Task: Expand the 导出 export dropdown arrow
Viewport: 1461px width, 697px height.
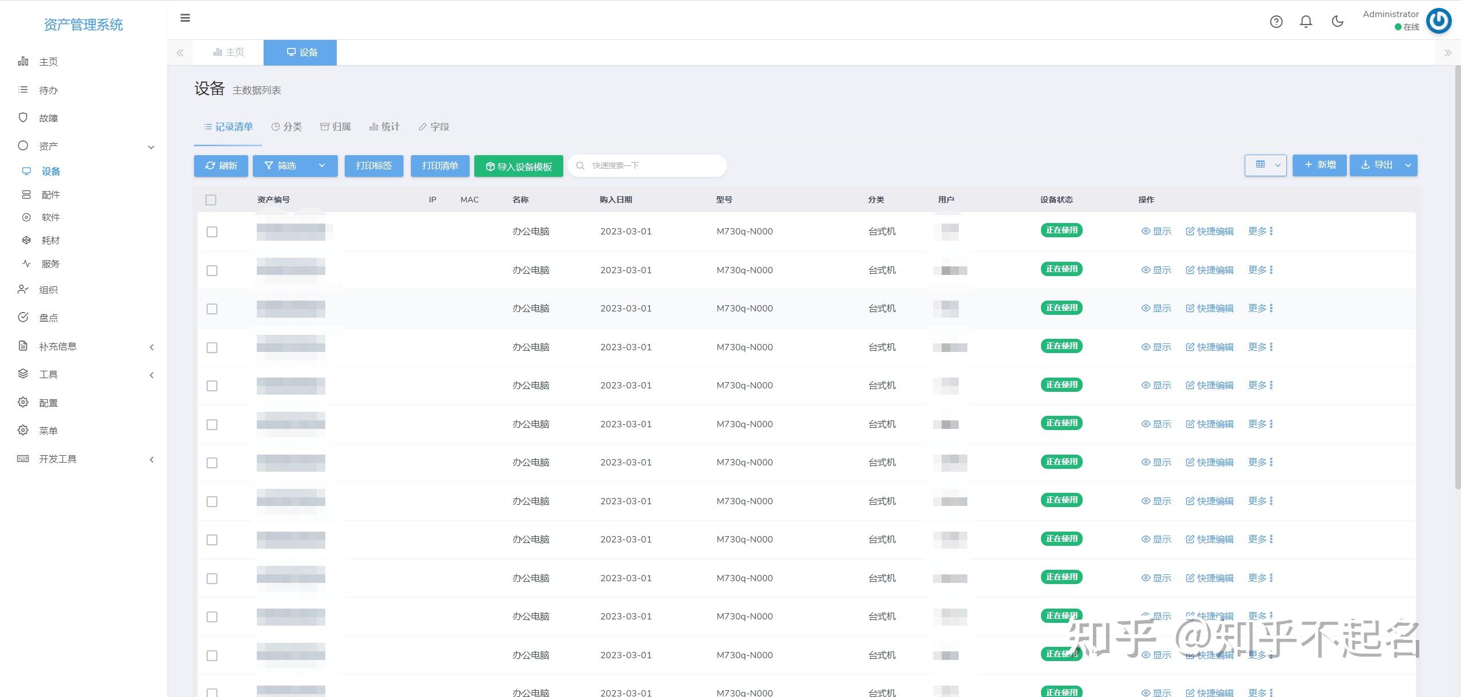Action: coord(1408,166)
